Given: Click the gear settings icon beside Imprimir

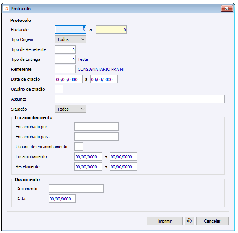Looking at the screenshot, I should click(x=189, y=221).
